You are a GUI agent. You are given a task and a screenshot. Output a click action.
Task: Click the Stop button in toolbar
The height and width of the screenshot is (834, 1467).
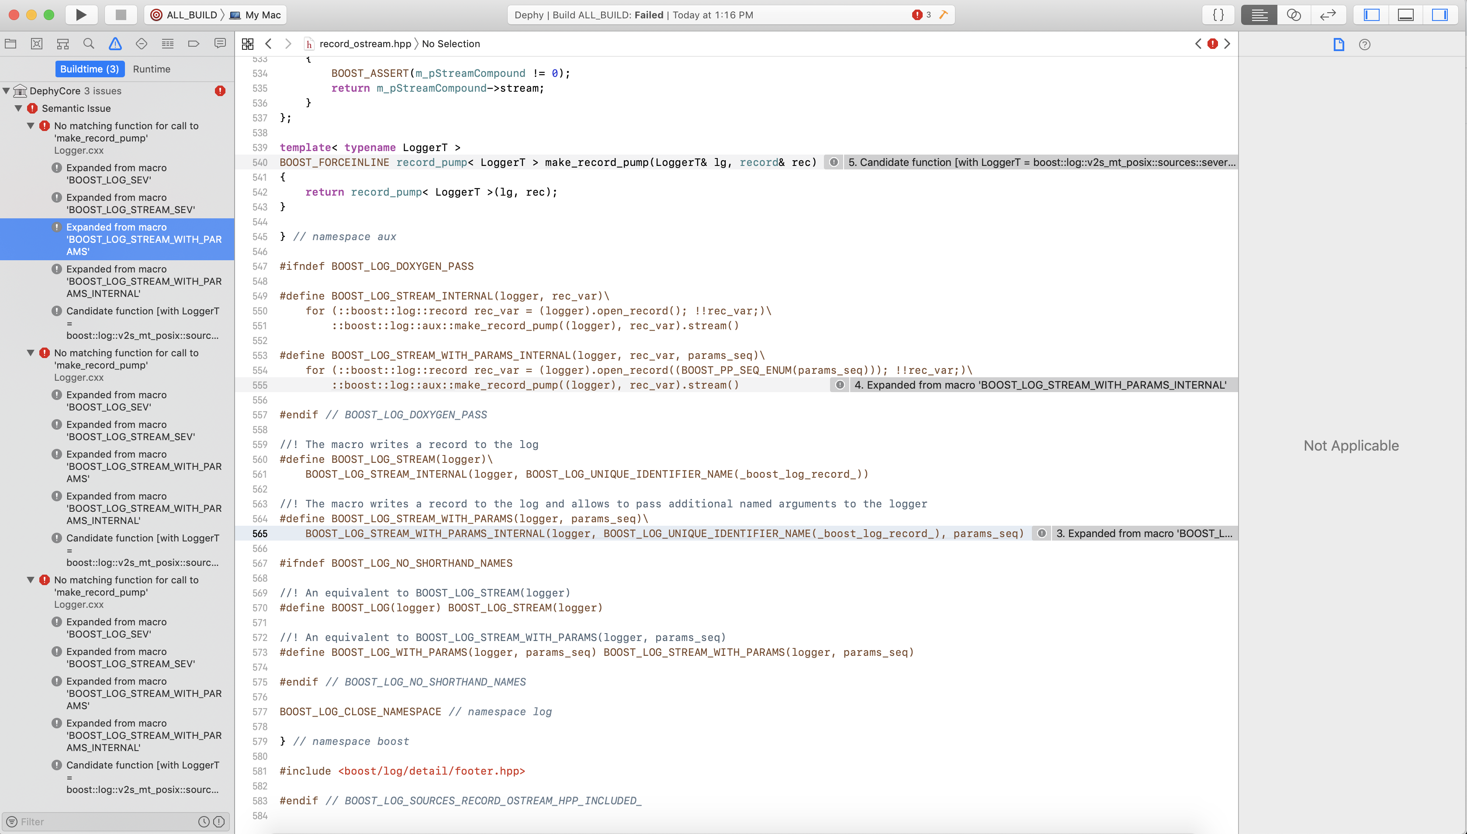tap(120, 15)
